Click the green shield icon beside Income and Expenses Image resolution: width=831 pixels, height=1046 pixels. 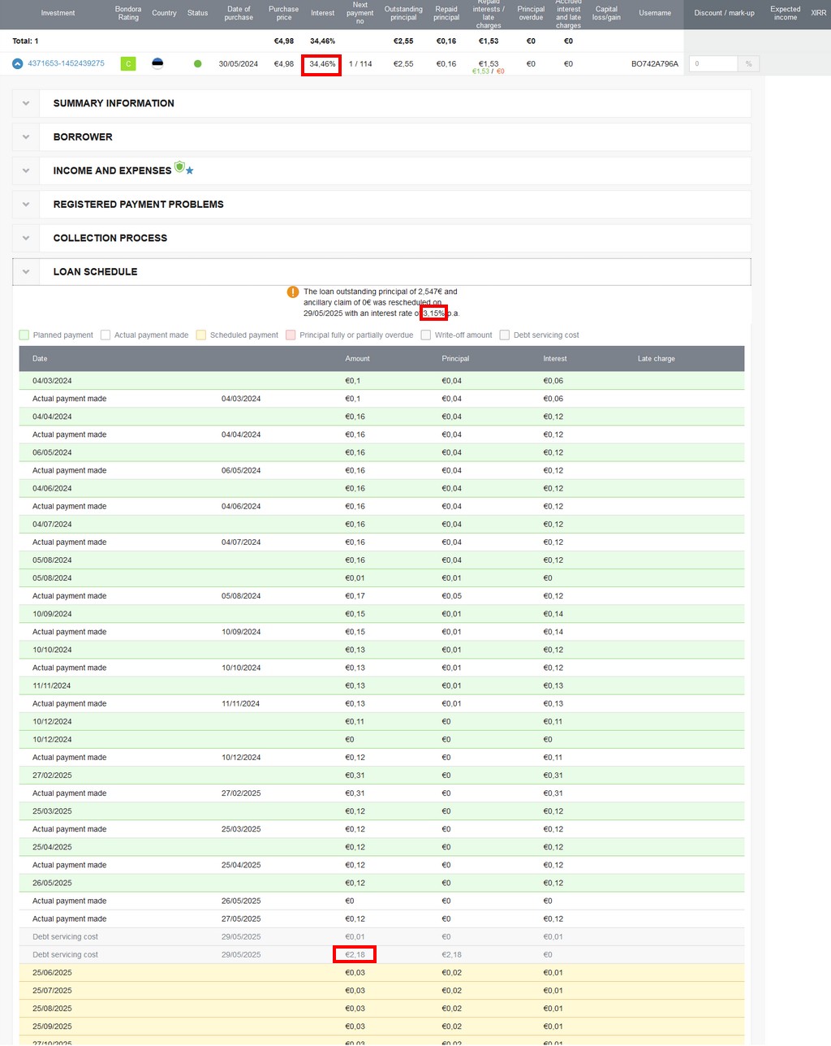179,166
